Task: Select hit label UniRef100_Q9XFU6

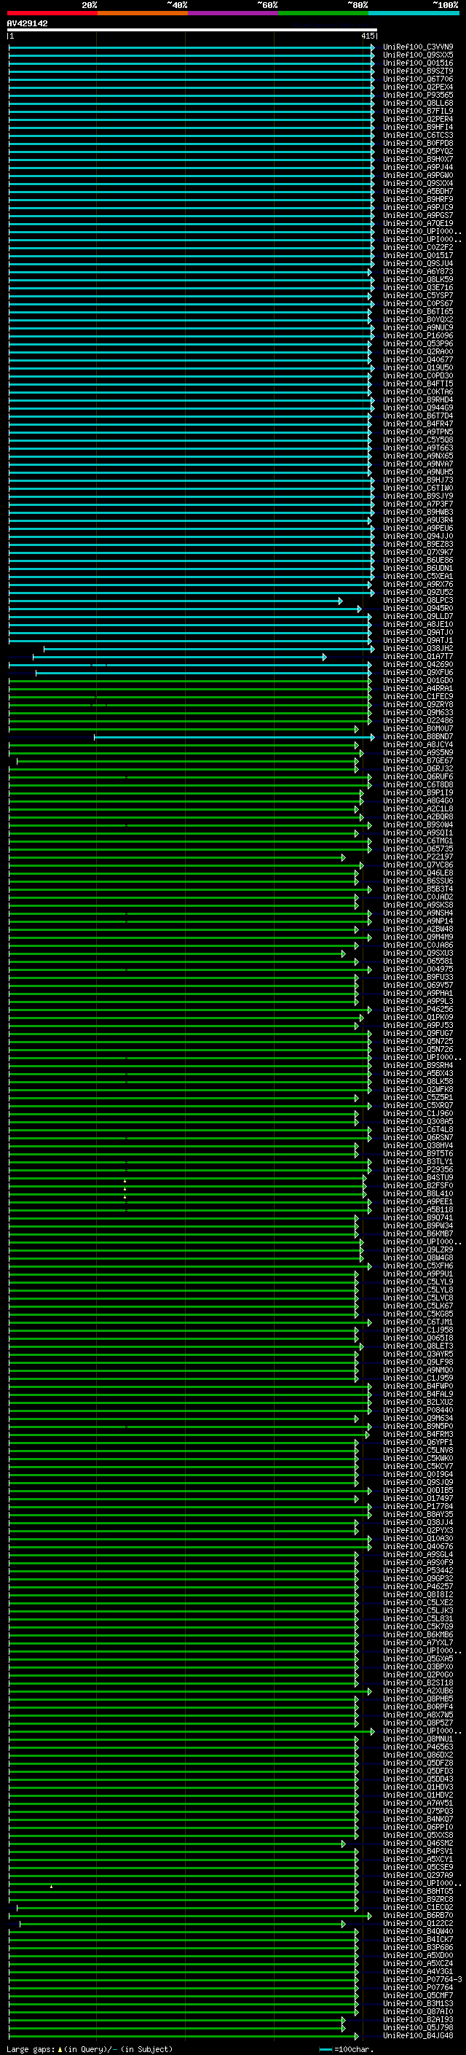Action: tap(417, 673)
